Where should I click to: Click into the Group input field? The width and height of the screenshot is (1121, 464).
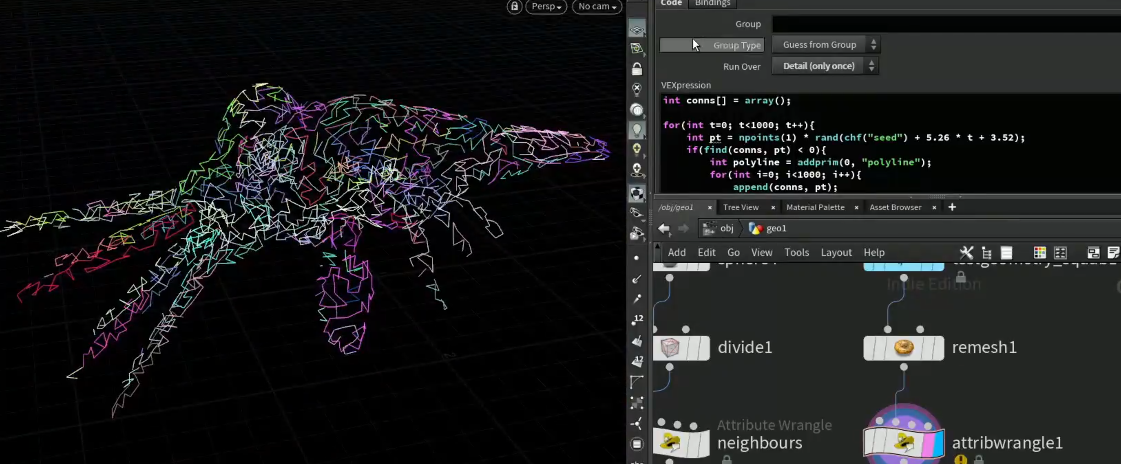(x=946, y=24)
